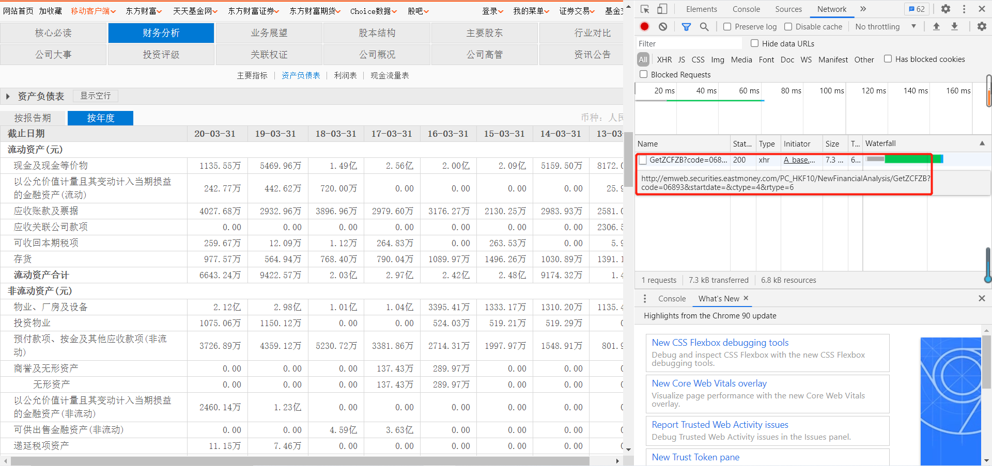
Task: Open DevTools settings gear
Action: 946,9
